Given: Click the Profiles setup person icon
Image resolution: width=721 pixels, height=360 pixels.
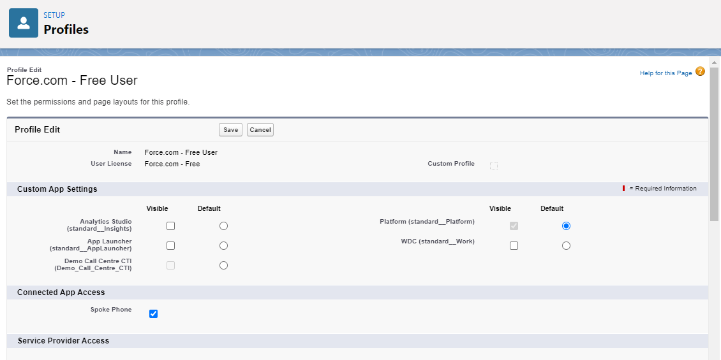Looking at the screenshot, I should [x=24, y=23].
